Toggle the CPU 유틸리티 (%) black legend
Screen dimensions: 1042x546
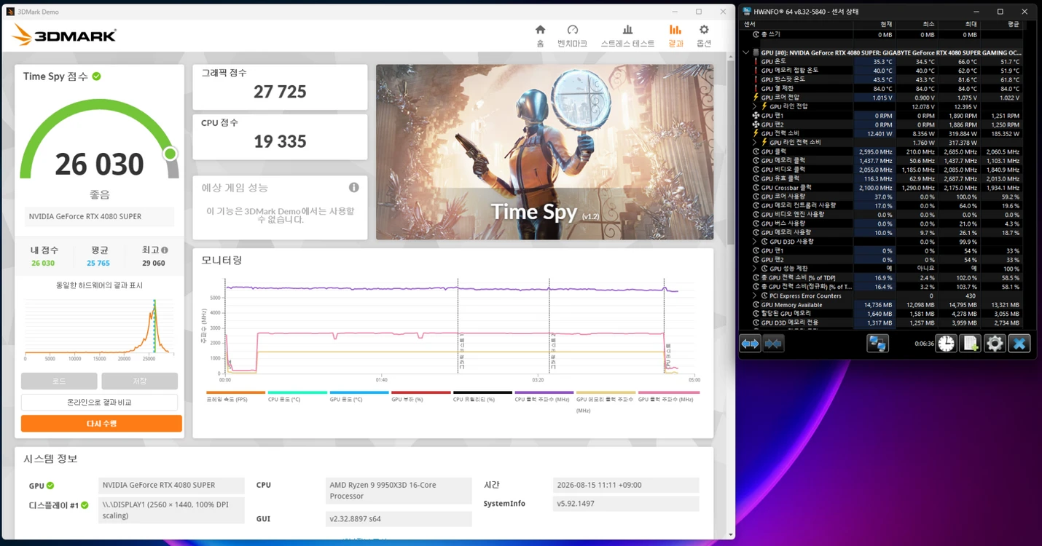tap(482, 392)
